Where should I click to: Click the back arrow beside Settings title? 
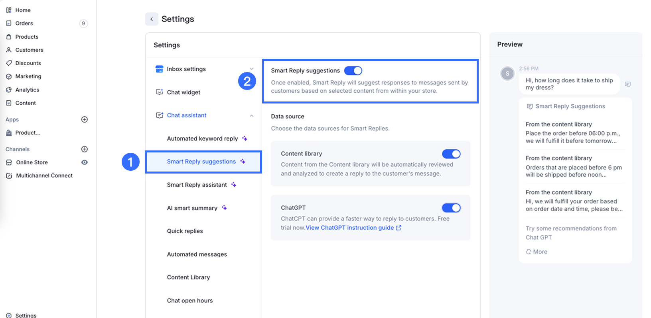point(152,19)
